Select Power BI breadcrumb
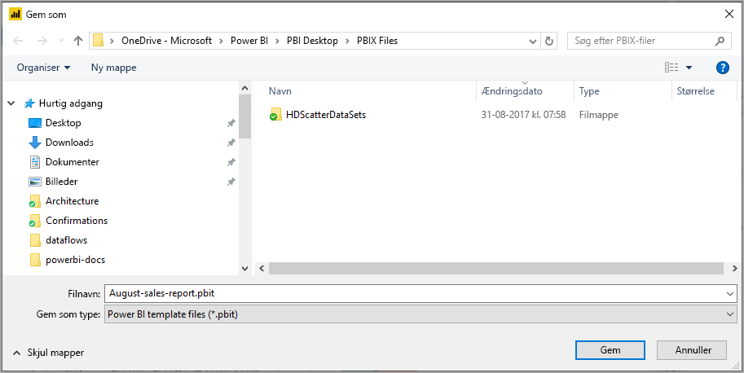The image size is (744, 373). [x=249, y=41]
